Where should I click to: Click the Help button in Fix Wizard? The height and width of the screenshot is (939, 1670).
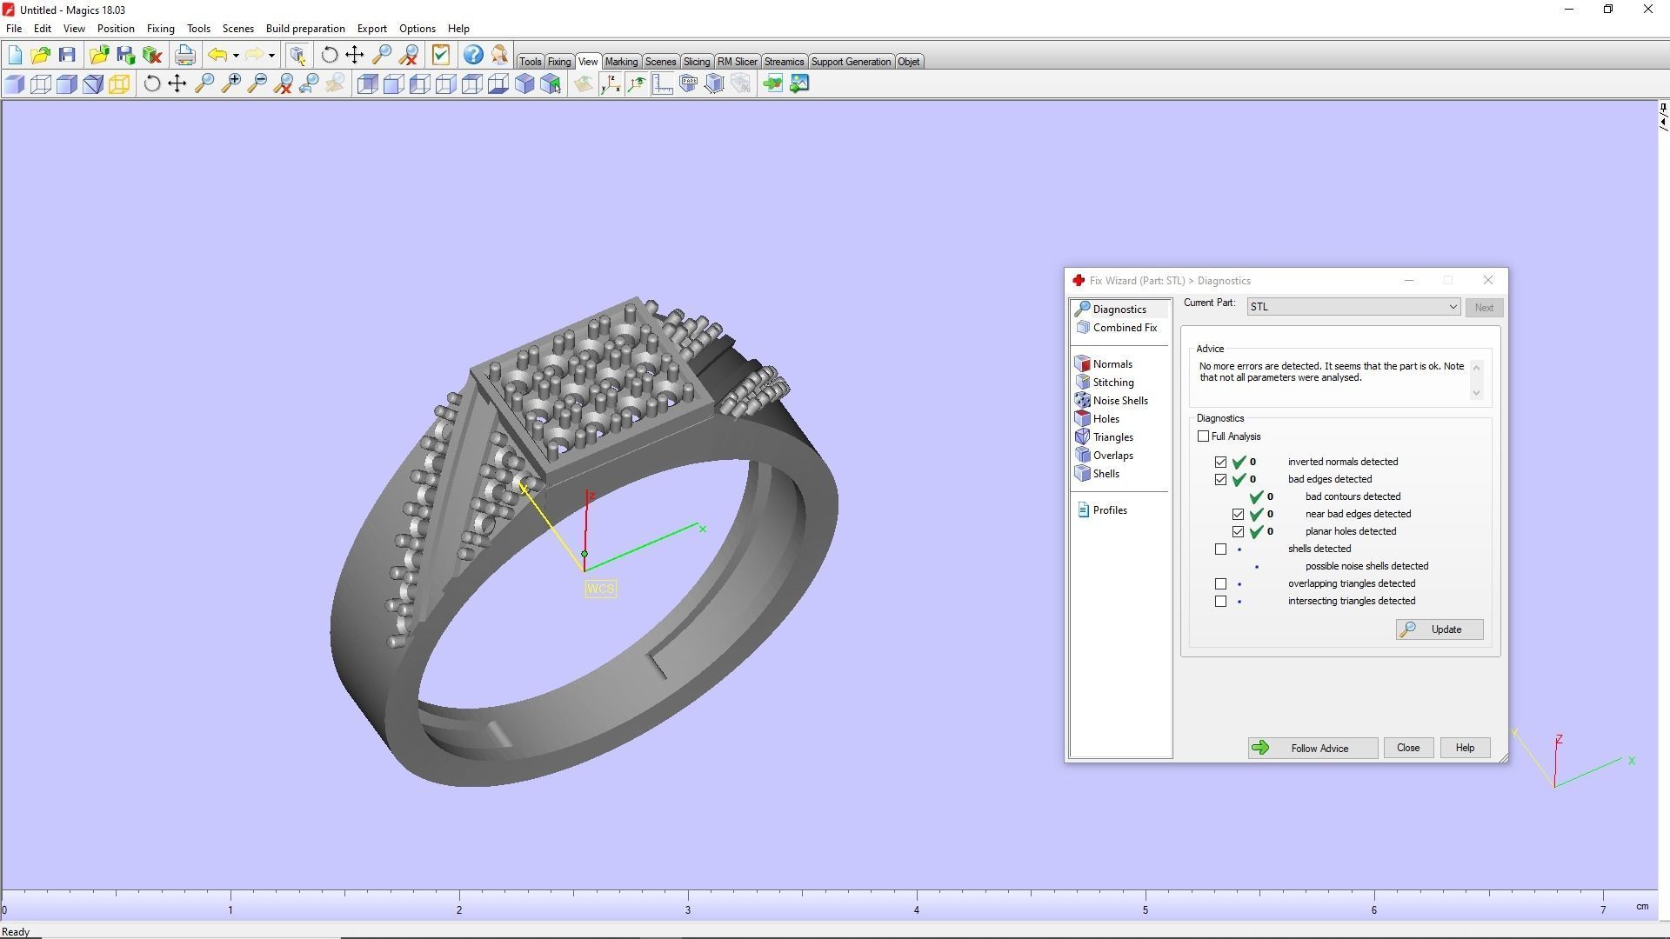click(1465, 749)
